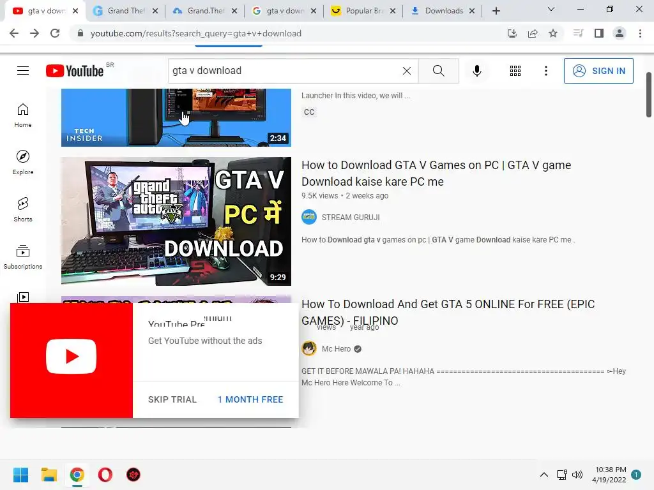Image resolution: width=654 pixels, height=490 pixels.
Task: Open the media control icon in Chrome toolbar
Action: [578, 33]
